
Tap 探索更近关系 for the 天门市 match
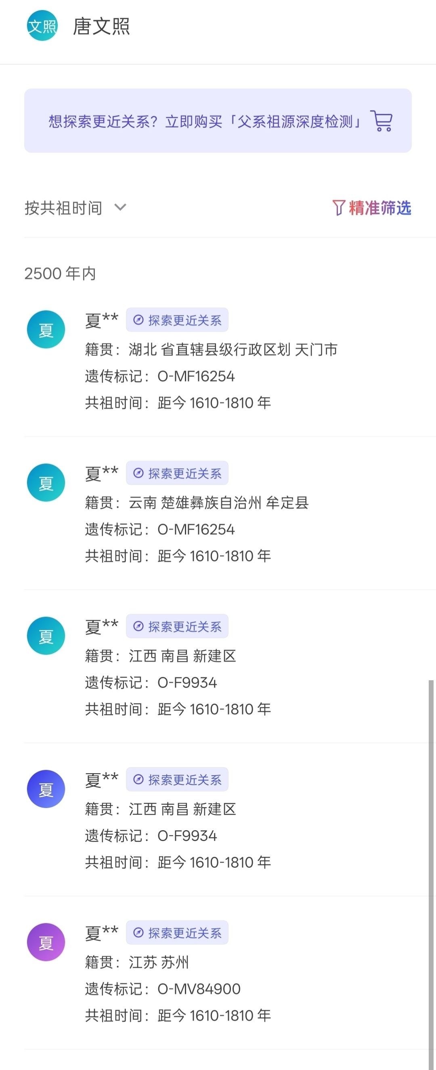tap(178, 320)
